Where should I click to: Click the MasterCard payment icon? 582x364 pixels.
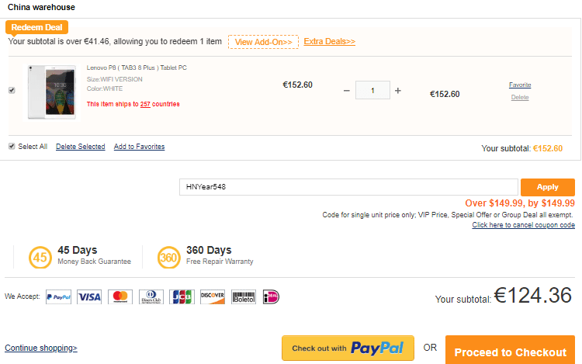pos(120,296)
